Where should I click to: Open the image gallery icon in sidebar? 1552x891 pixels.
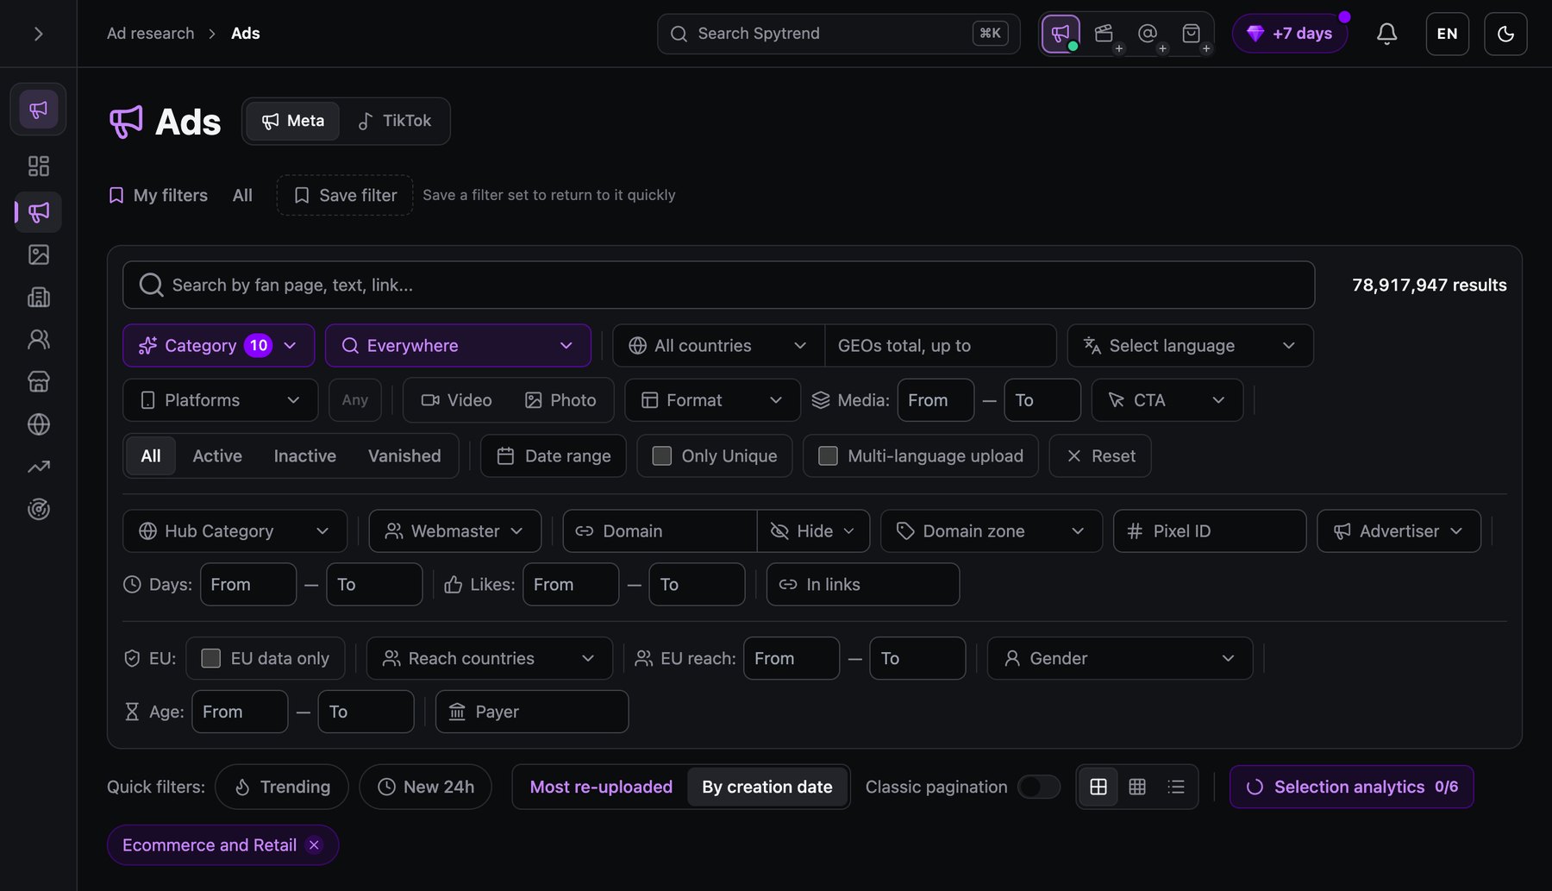pyautogui.click(x=39, y=254)
